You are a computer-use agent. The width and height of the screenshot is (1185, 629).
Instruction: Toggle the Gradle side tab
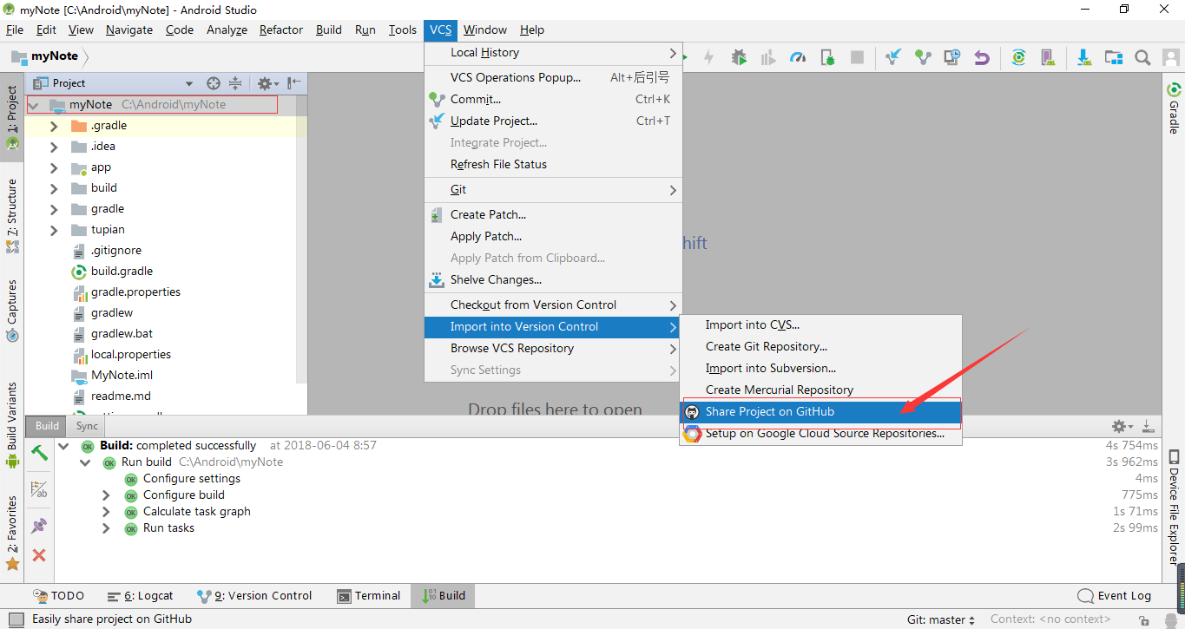1174,108
